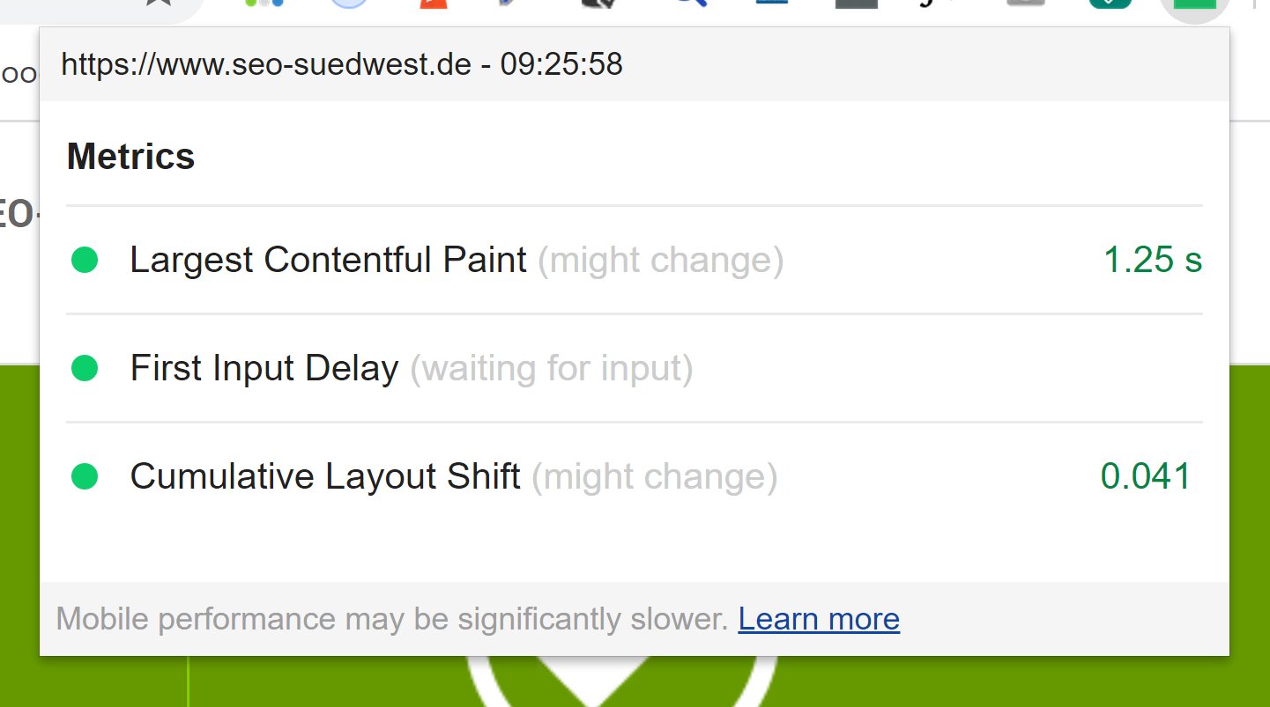Screen dimensions: 1270x707
Task: Click the red extension icon in the toolbar
Action: 432,4
